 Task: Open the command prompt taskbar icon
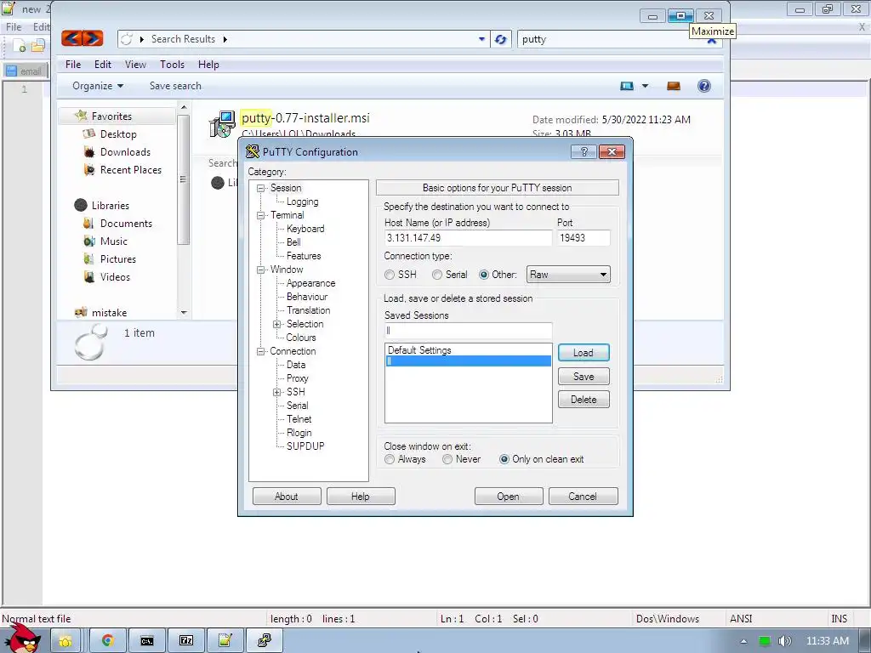[146, 640]
